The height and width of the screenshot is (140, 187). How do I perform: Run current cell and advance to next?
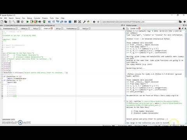click(36, 22)
